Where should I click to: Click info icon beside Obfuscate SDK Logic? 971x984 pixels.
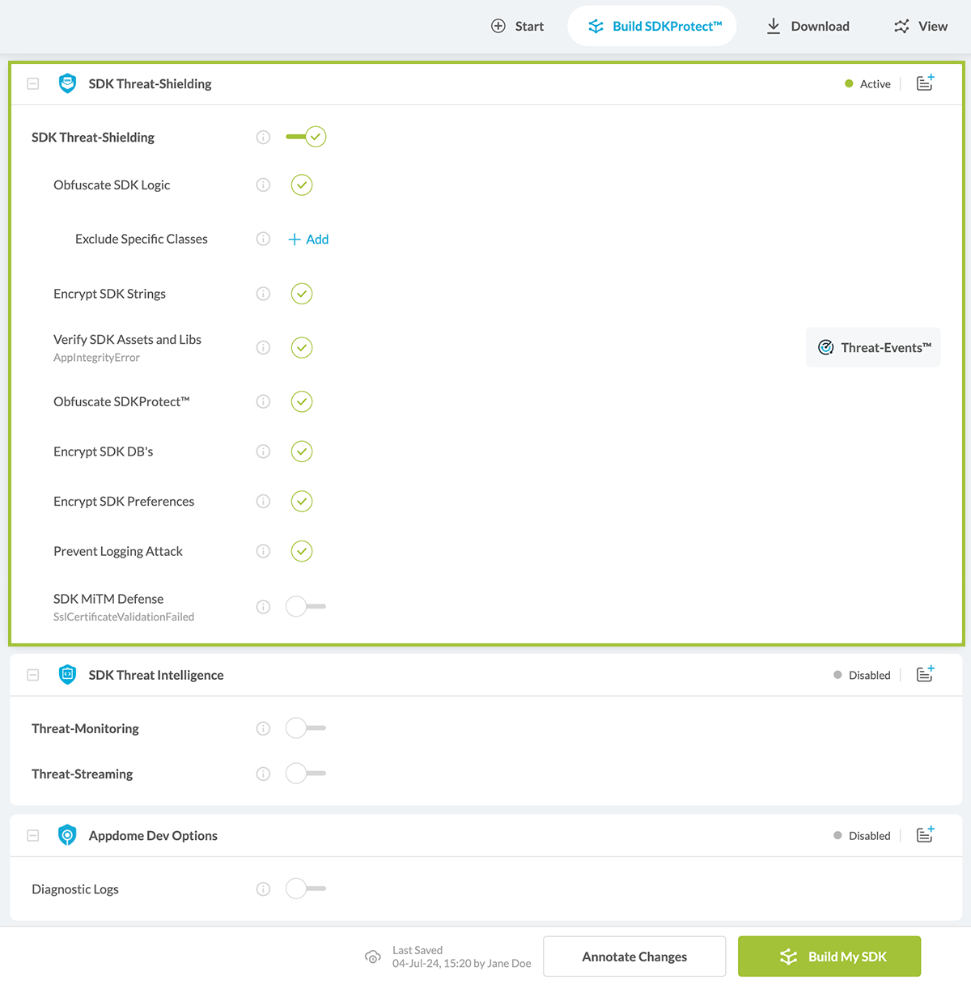point(263,185)
